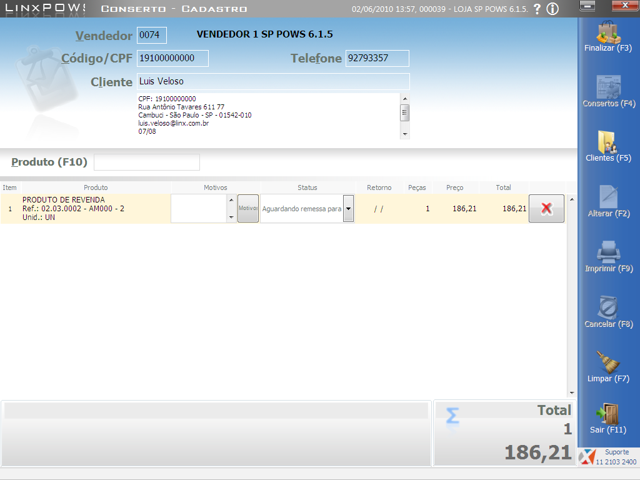Click the Retorno column header
The height and width of the screenshot is (480, 640).
[x=379, y=187]
